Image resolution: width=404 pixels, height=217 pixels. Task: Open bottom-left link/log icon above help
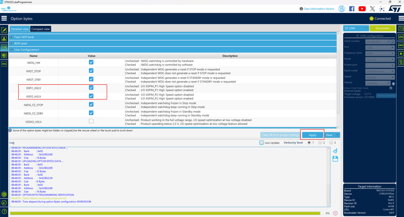coord(4,203)
